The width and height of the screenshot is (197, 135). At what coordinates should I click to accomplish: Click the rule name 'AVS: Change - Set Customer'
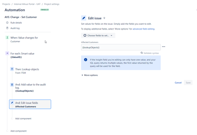coord(21,17)
